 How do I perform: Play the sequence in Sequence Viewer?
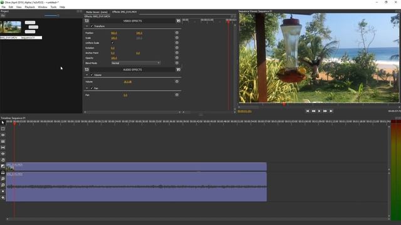click(319, 111)
